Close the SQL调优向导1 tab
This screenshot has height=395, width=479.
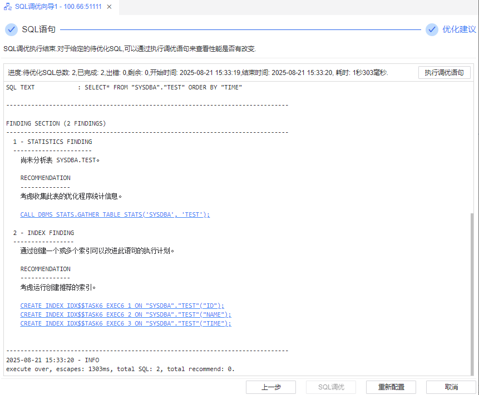109,7
